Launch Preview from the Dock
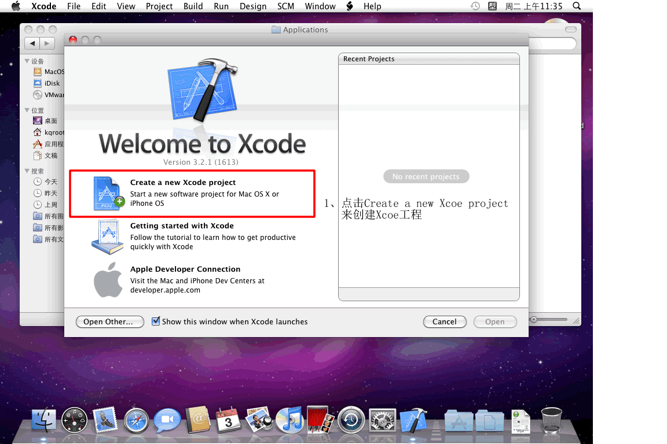 point(259,419)
